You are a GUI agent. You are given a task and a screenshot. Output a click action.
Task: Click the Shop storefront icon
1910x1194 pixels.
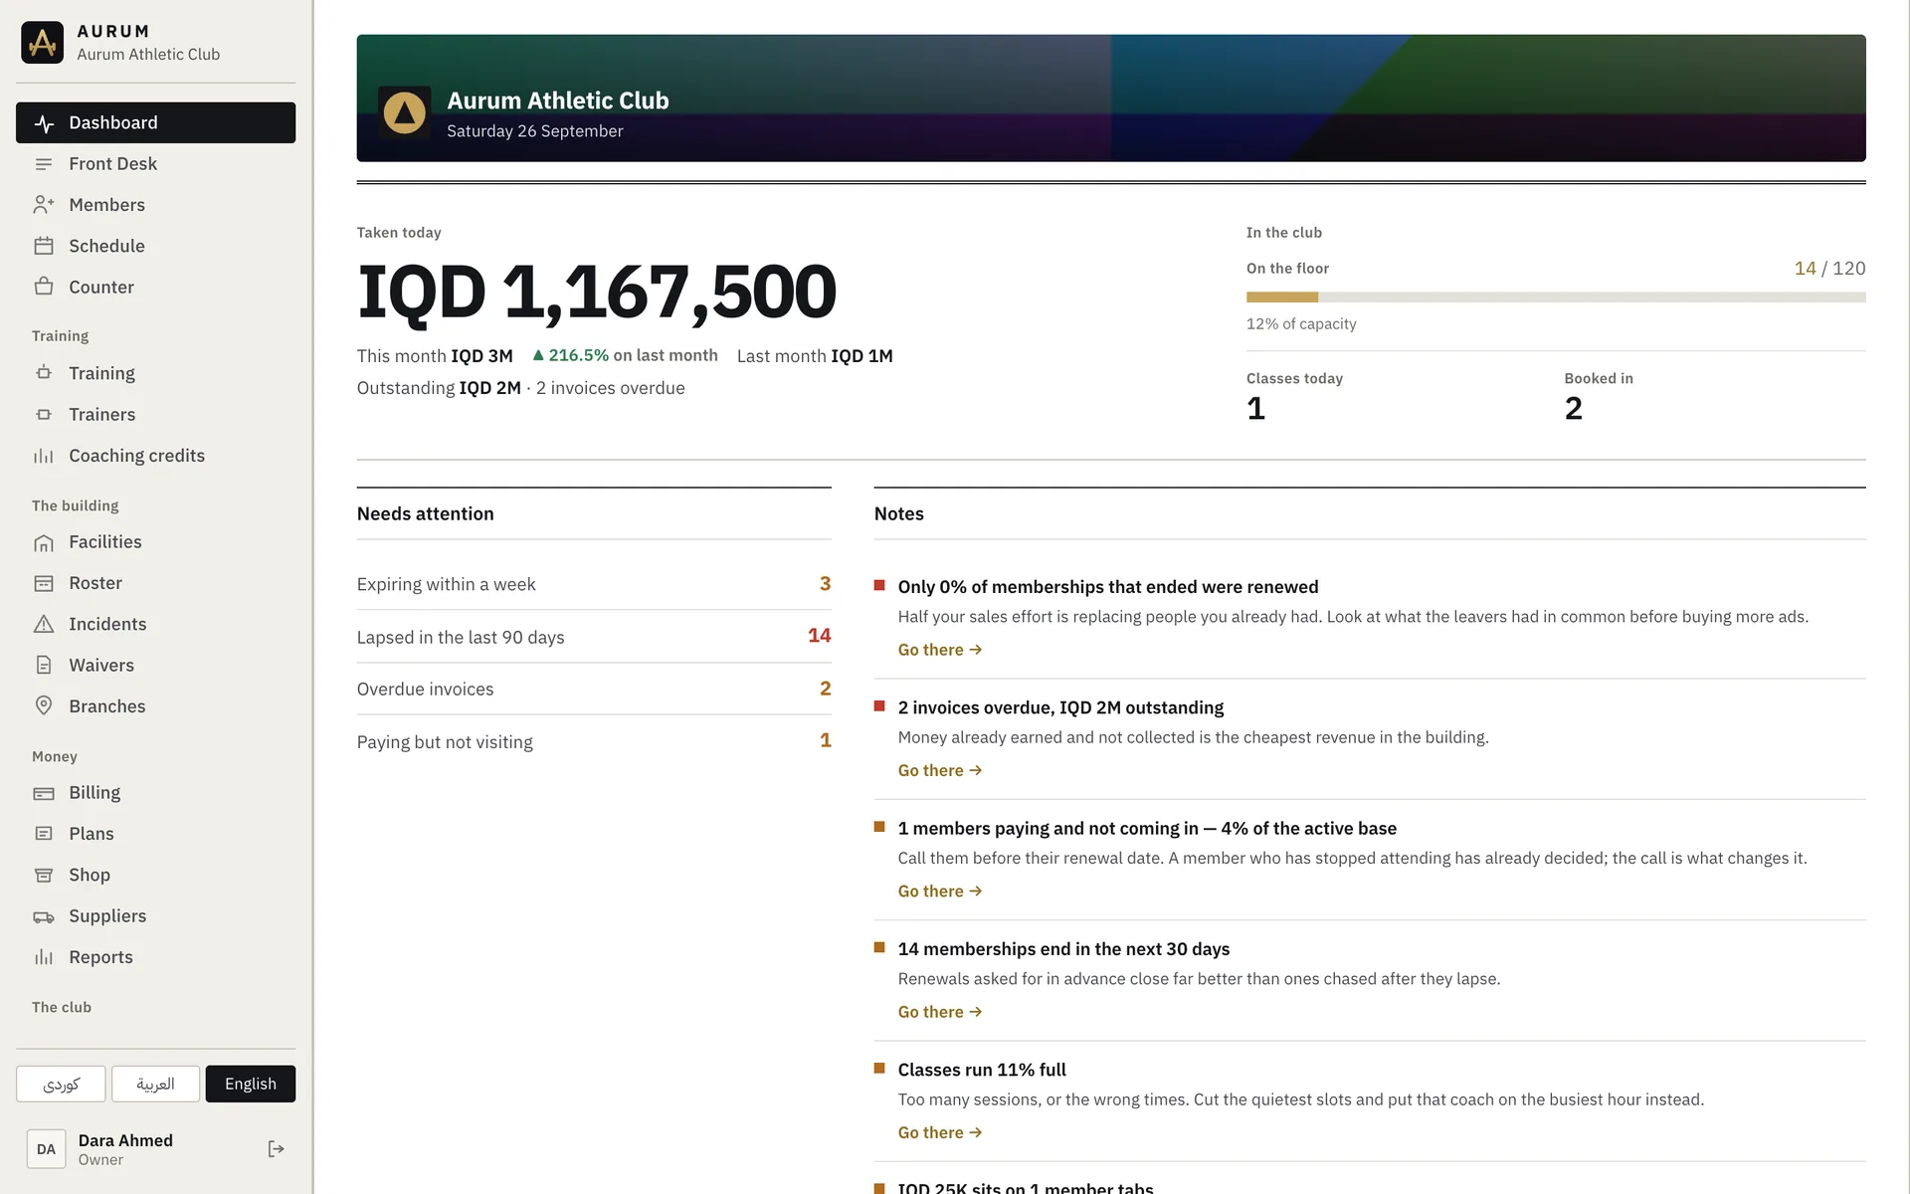pyautogui.click(x=44, y=875)
